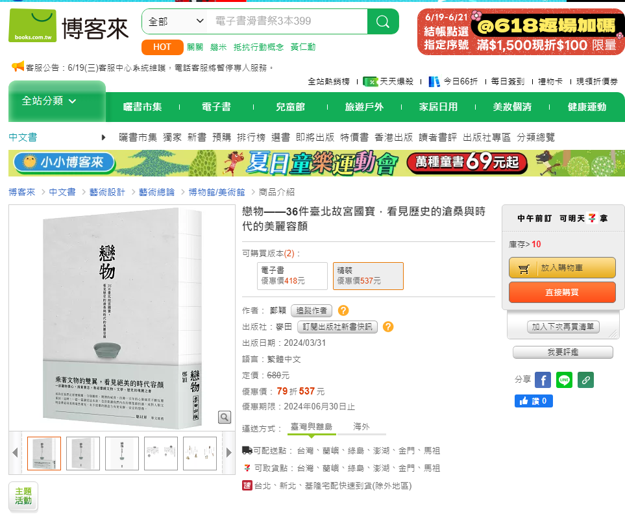This screenshot has height=521, width=625.
Task: Open the 全部 search category dropdown
Action: pos(175,21)
